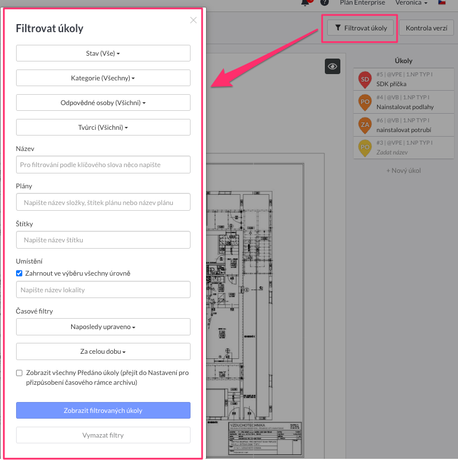Select the PO pin for Nainstalovat podlahy

tap(364, 102)
